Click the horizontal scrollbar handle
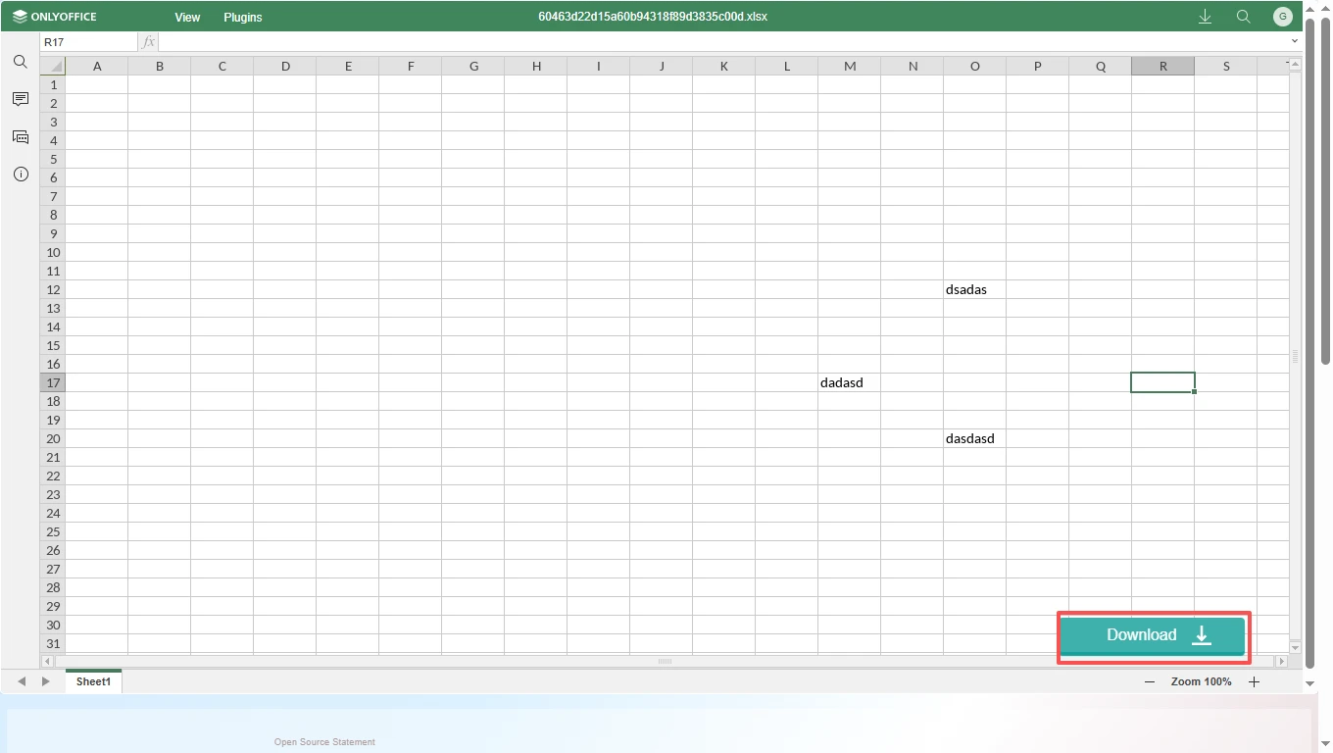 [665, 662]
